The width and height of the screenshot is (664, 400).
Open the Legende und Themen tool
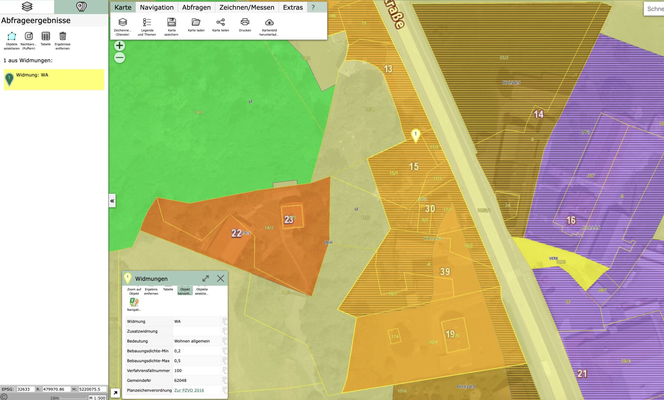pos(147,27)
